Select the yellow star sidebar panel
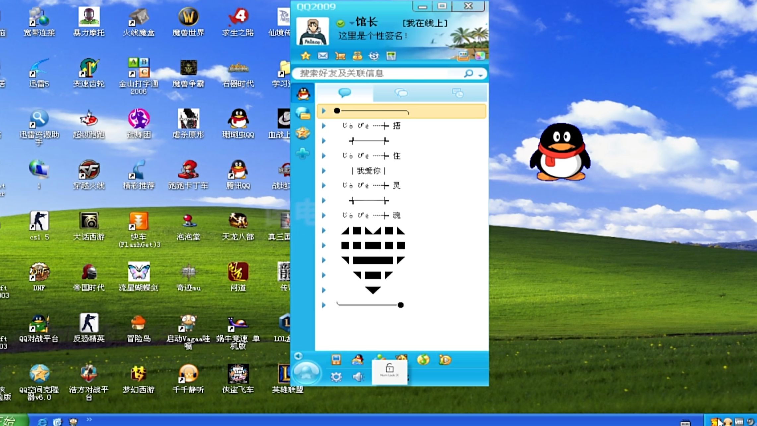This screenshot has height=426, width=757. (x=303, y=133)
